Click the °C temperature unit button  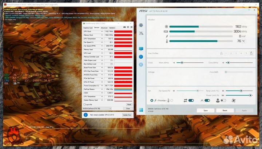coord(244,41)
